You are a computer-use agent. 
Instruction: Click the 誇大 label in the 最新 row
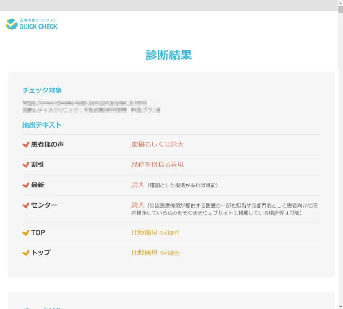click(138, 185)
